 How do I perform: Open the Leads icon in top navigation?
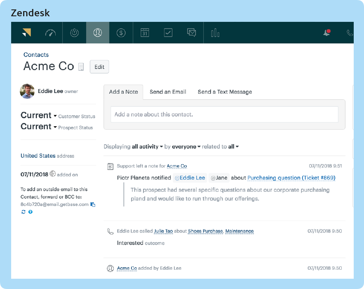(74, 33)
